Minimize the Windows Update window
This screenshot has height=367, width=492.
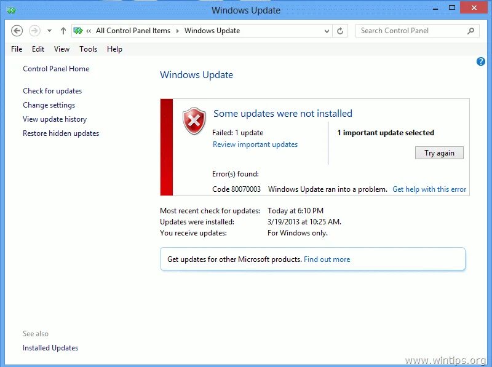(x=435, y=9)
